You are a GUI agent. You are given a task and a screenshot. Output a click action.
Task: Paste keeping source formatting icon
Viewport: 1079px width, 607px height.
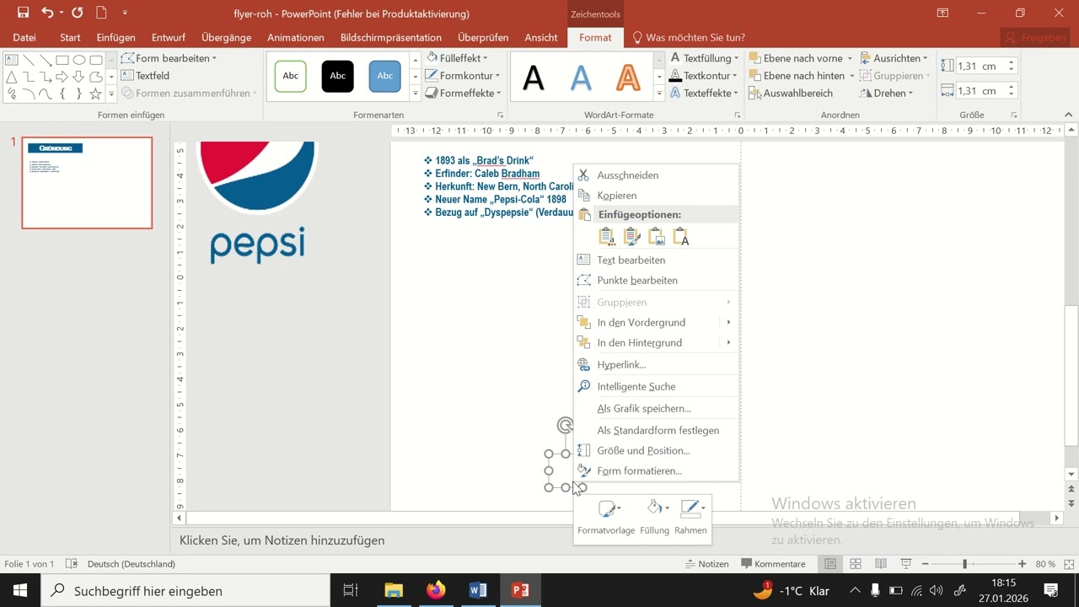click(632, 238)
